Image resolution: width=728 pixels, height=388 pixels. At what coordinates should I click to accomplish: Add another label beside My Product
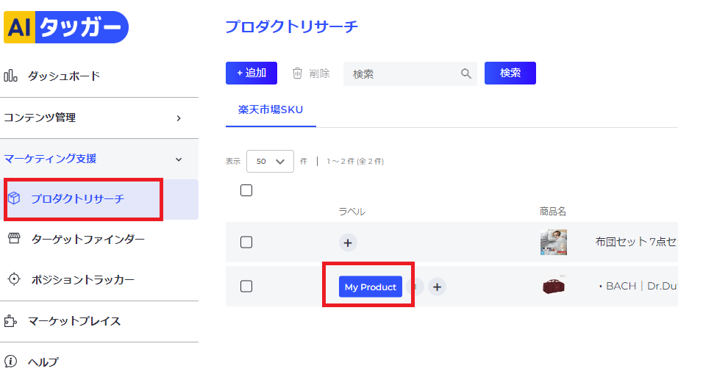click(437, 287)
